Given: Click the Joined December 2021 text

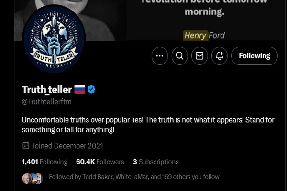Looking at the screenshot, I should click(x=67, y=146).
